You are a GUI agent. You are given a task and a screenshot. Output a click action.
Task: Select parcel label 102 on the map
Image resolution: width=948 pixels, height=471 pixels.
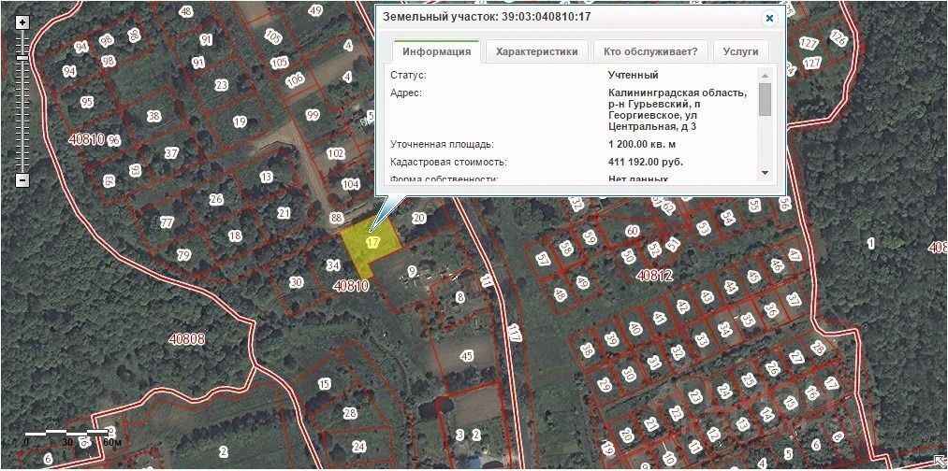(x=336, y=153)
